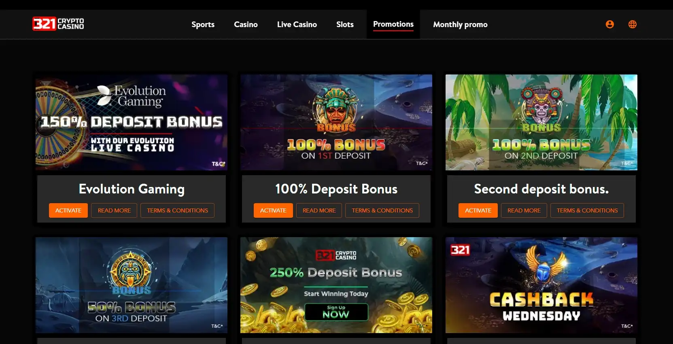This screenshot has height=344, width=673.
Task: Go to the Casino section
Action: coord(246,25)
